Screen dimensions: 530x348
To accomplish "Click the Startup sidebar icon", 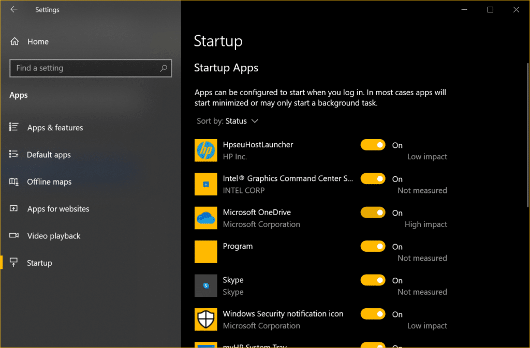I will (x=14, y=262).
